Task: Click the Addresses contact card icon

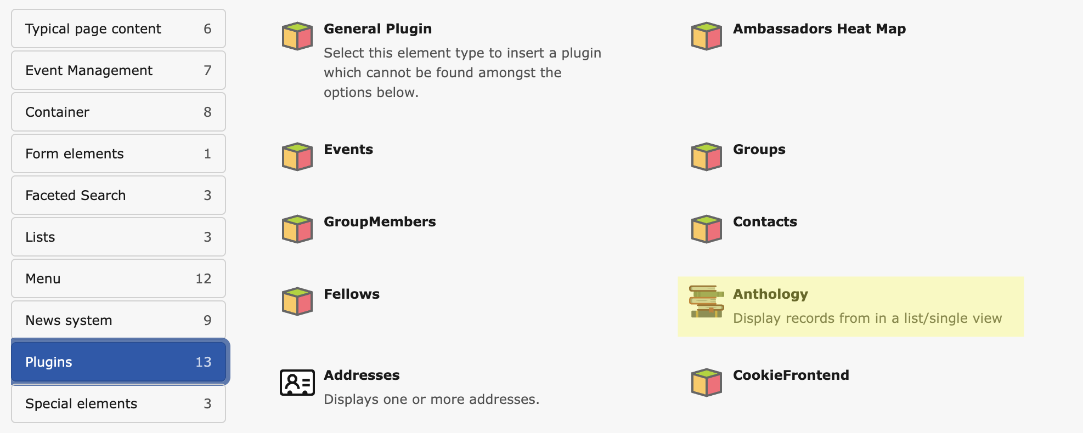Action: tap(296, 383)
